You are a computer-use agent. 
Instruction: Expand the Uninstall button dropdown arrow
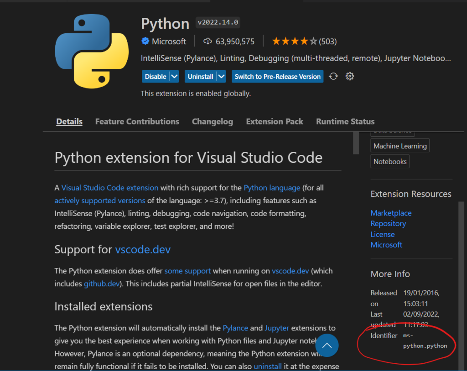221,77
